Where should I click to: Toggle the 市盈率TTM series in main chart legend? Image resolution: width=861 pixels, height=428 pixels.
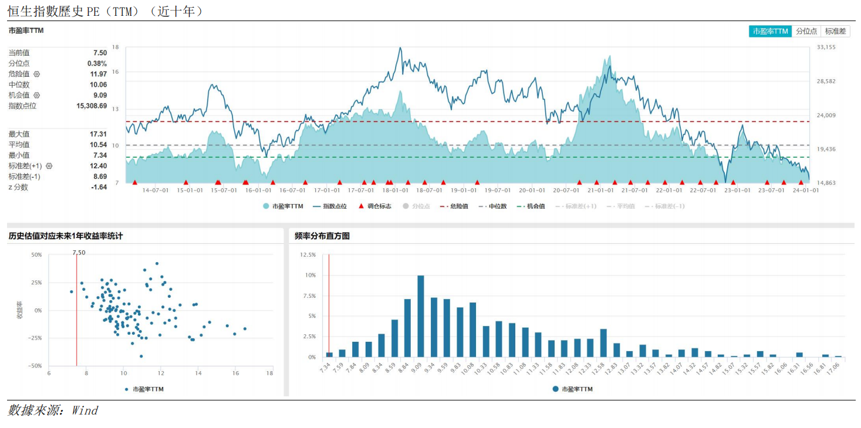[283, 206]
